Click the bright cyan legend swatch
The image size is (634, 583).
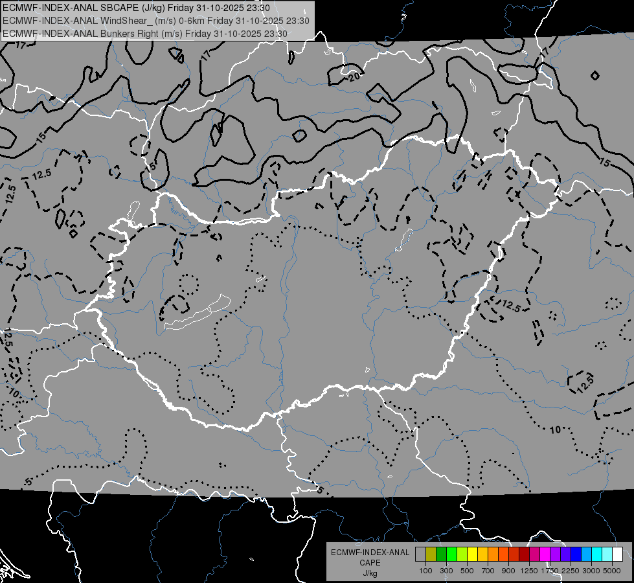pyautogui.click(x=596, y=554)
